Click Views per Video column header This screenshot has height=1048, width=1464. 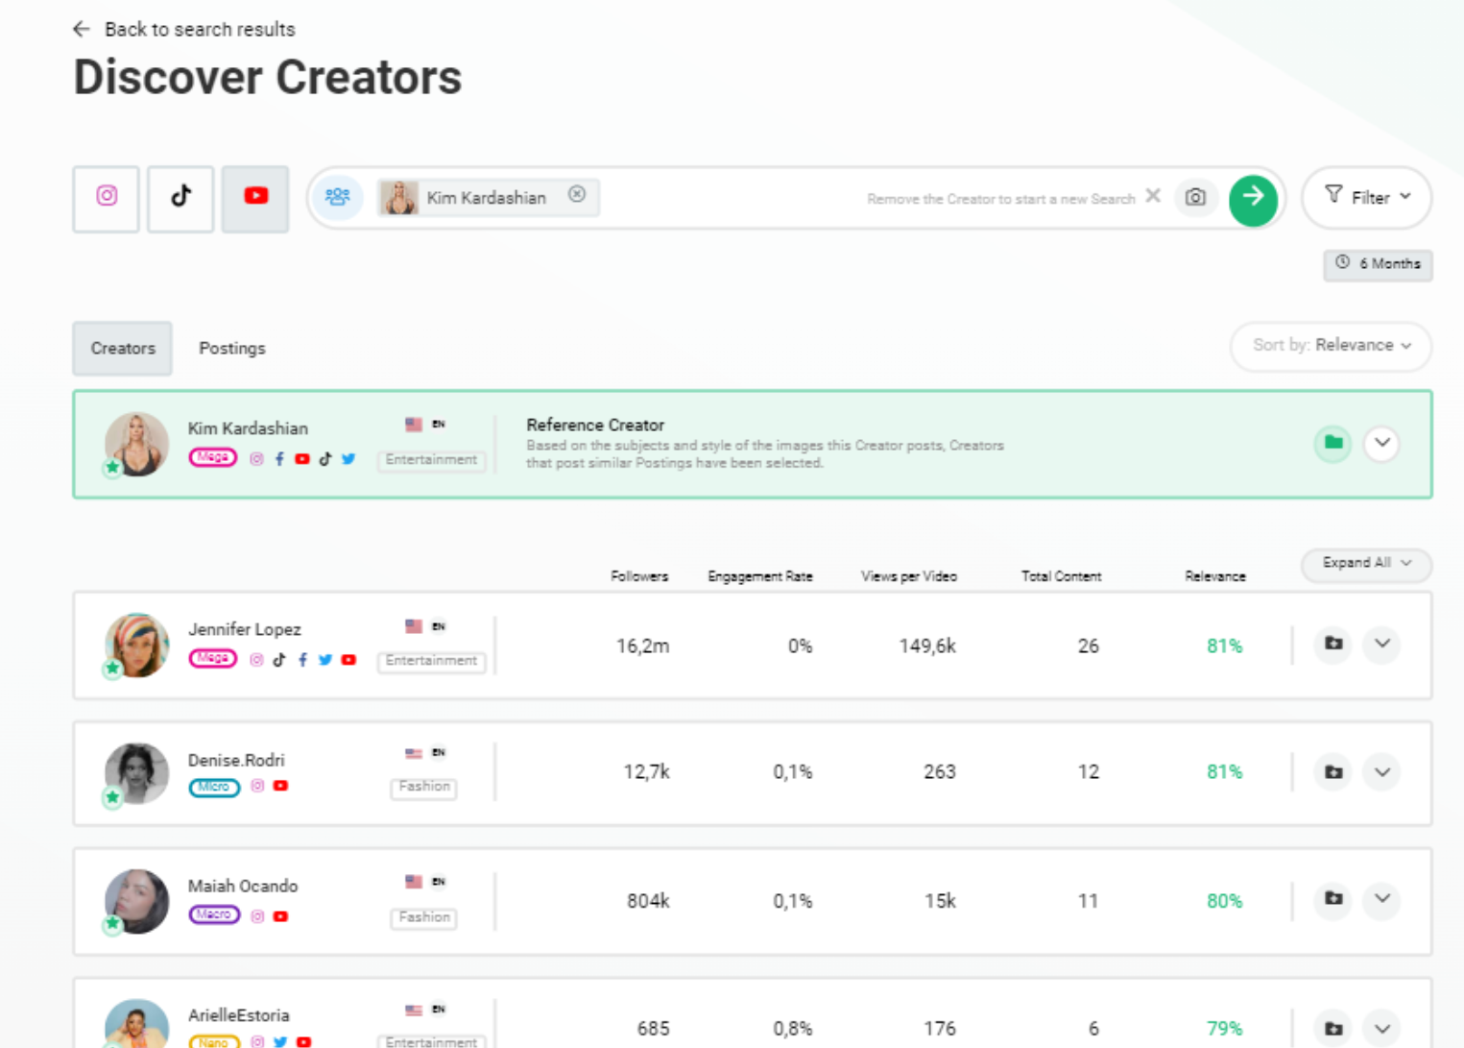coord(909,576)
